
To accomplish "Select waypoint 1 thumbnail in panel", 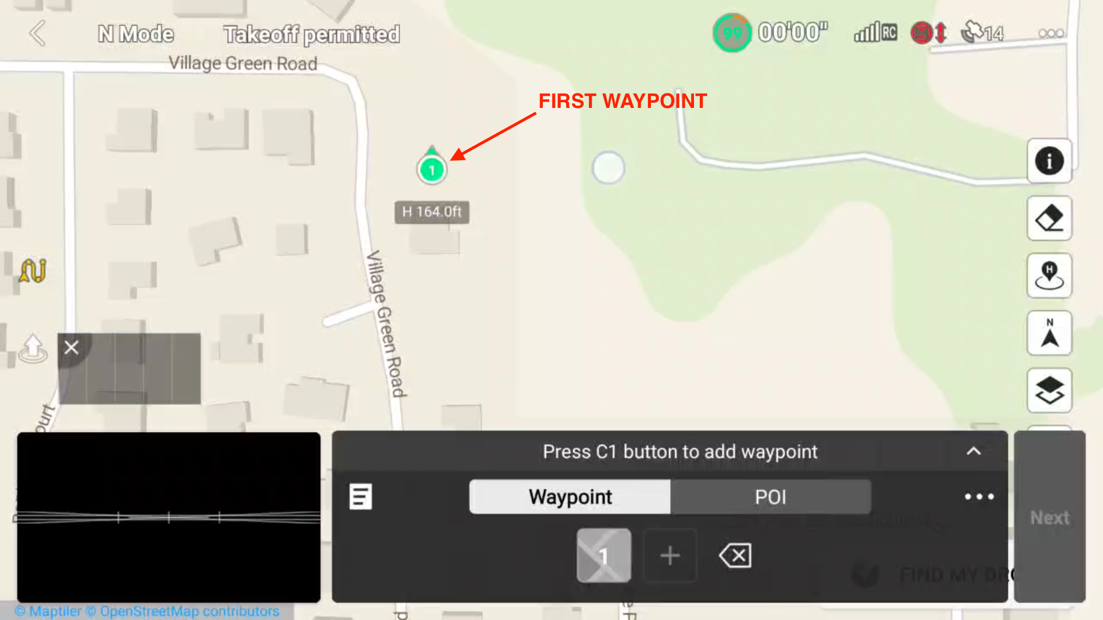I will [604, 555].
